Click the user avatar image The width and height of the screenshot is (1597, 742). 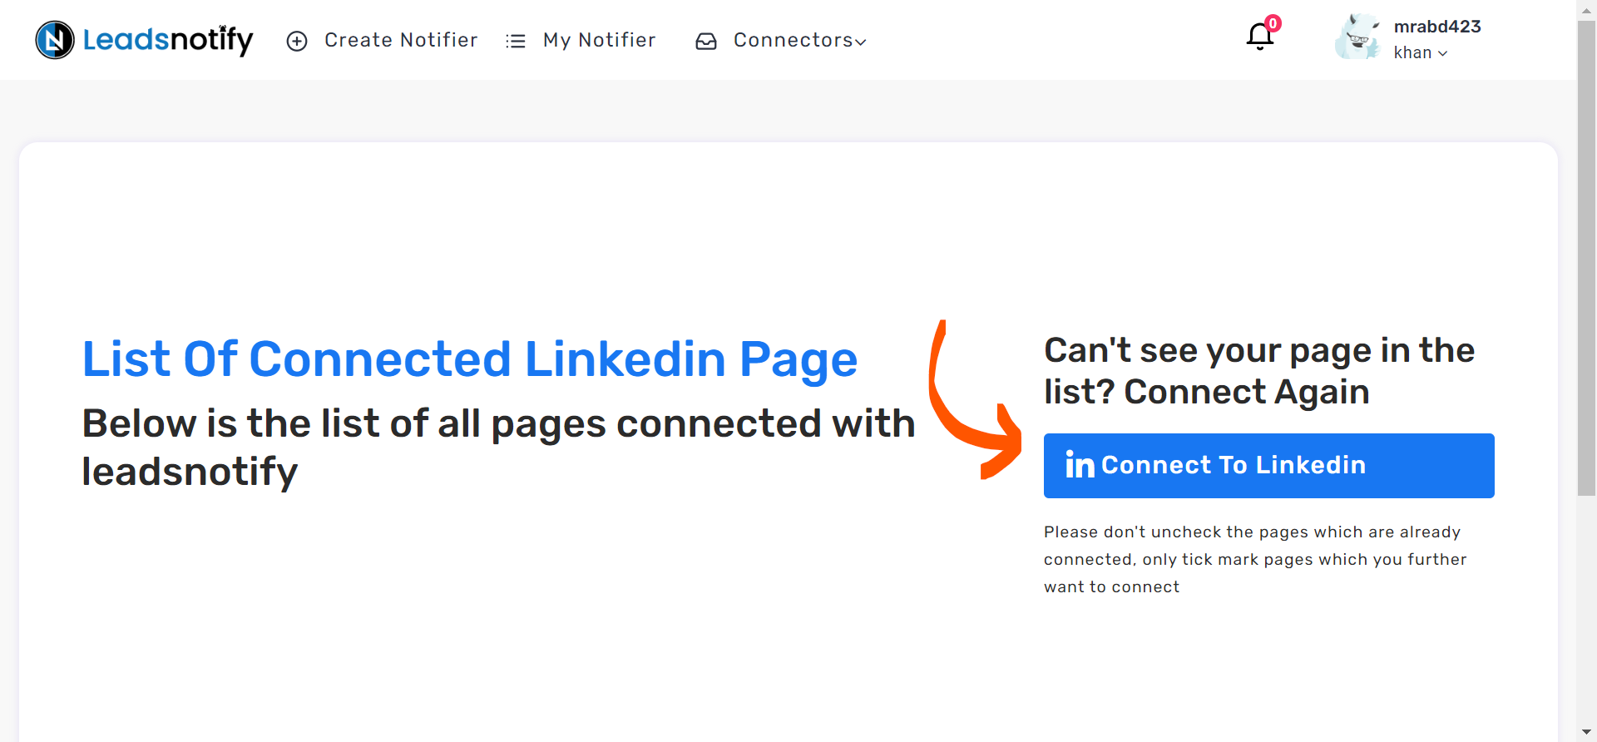click(x=1357, y=37)
